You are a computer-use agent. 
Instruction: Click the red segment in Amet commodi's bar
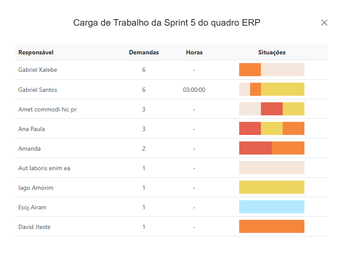pyautogui.click(x=272, y=109)
